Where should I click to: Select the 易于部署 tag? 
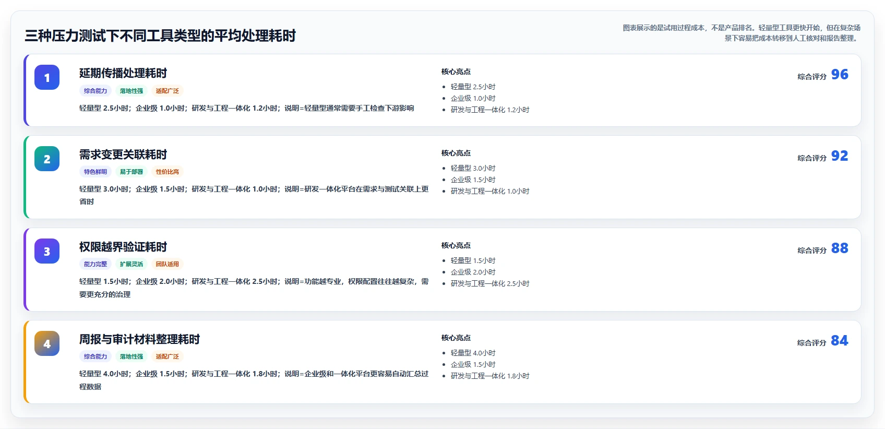tap(131, 172)
